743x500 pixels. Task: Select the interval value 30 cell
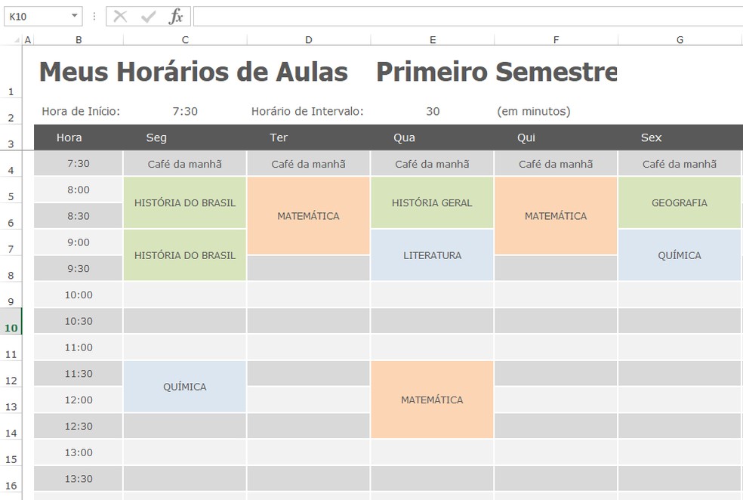(x=433, y=111)
